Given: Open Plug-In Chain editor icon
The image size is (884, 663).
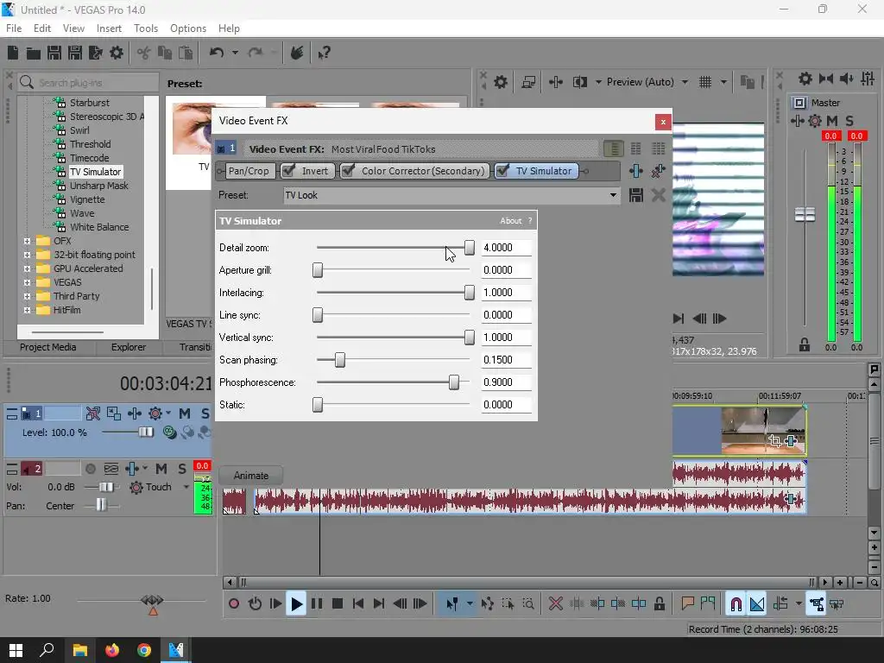Looking at the screenshot, I should [636, 171].
